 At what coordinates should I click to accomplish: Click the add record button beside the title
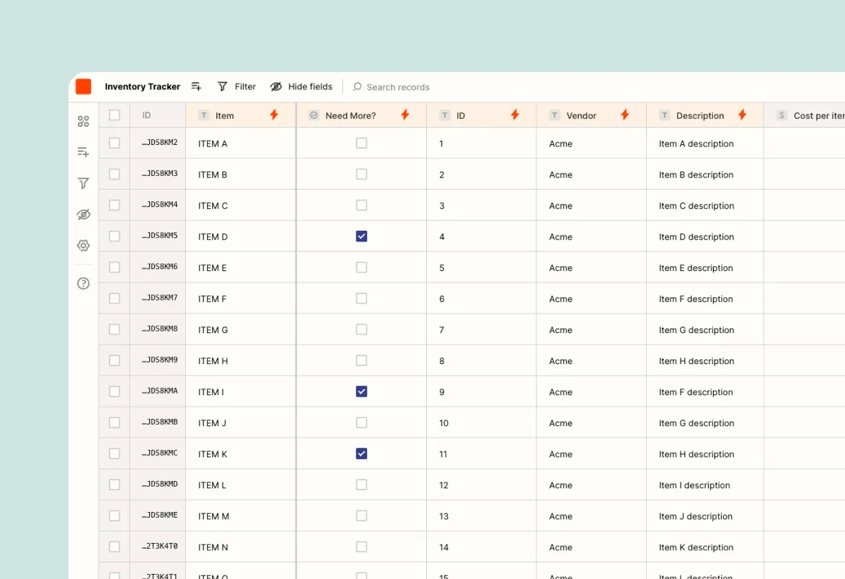[196, 86]
